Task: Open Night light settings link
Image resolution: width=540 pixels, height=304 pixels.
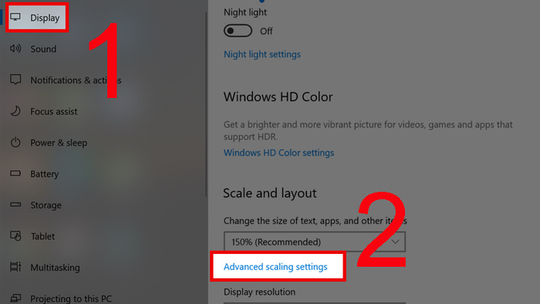Action: point(262,55)
